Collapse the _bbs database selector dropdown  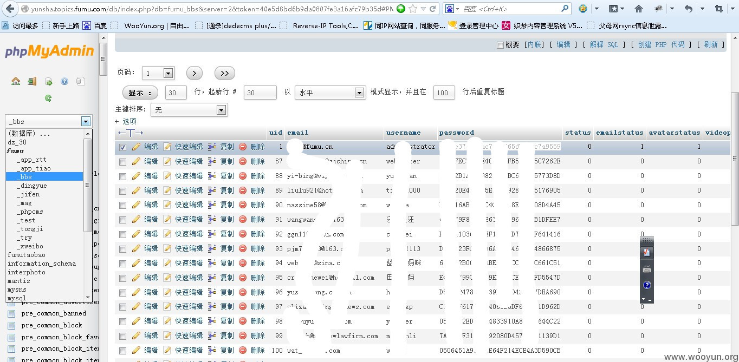[85, 121]
